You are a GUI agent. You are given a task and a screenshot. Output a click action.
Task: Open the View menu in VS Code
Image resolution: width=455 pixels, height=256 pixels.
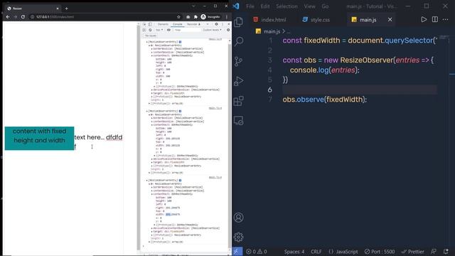coord(310,6)
